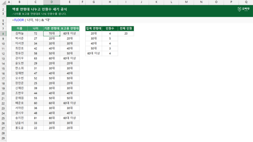Screen dimensions: 253x142
Task: Click the title 엑셀 연령대 나누고 인원수 세기 공식
Action: coord(40,9)
